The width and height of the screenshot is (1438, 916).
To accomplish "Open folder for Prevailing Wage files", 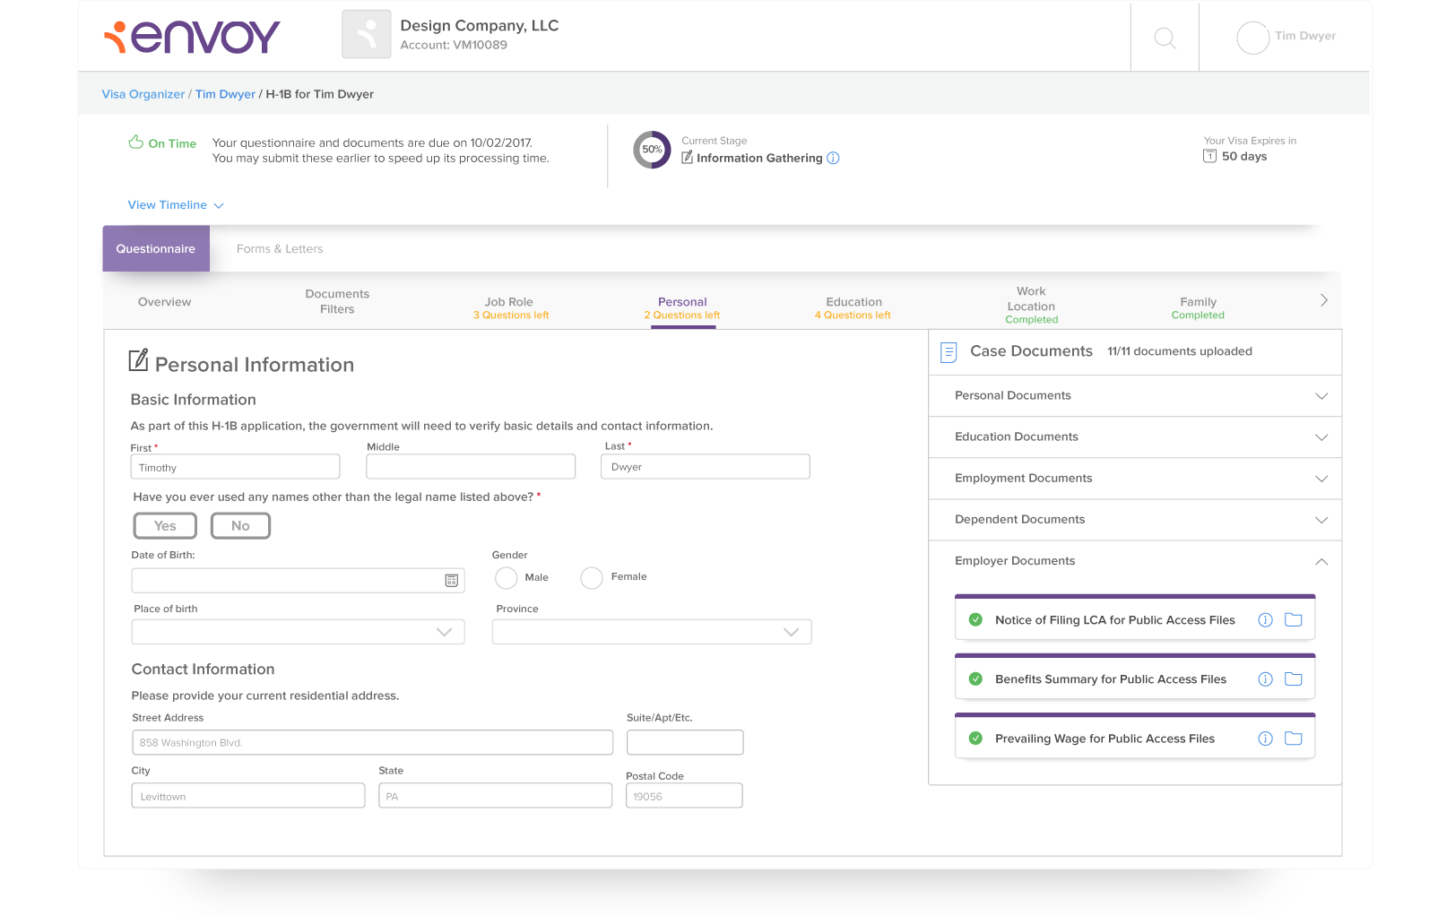I will coord(1293,739).
